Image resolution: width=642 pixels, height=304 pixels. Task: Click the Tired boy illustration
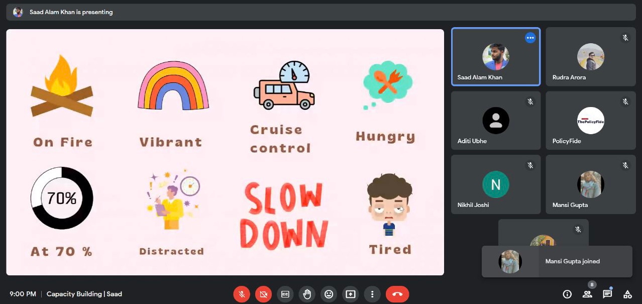pos(389,205)
